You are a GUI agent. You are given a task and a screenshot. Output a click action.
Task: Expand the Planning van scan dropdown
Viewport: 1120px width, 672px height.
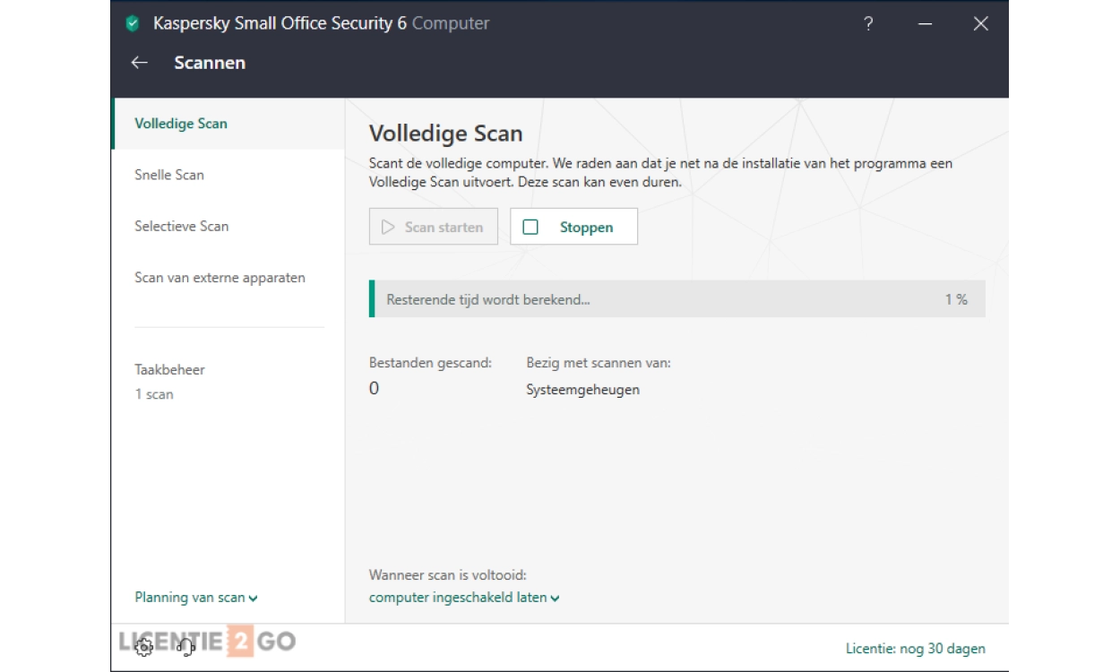point(196,598)
